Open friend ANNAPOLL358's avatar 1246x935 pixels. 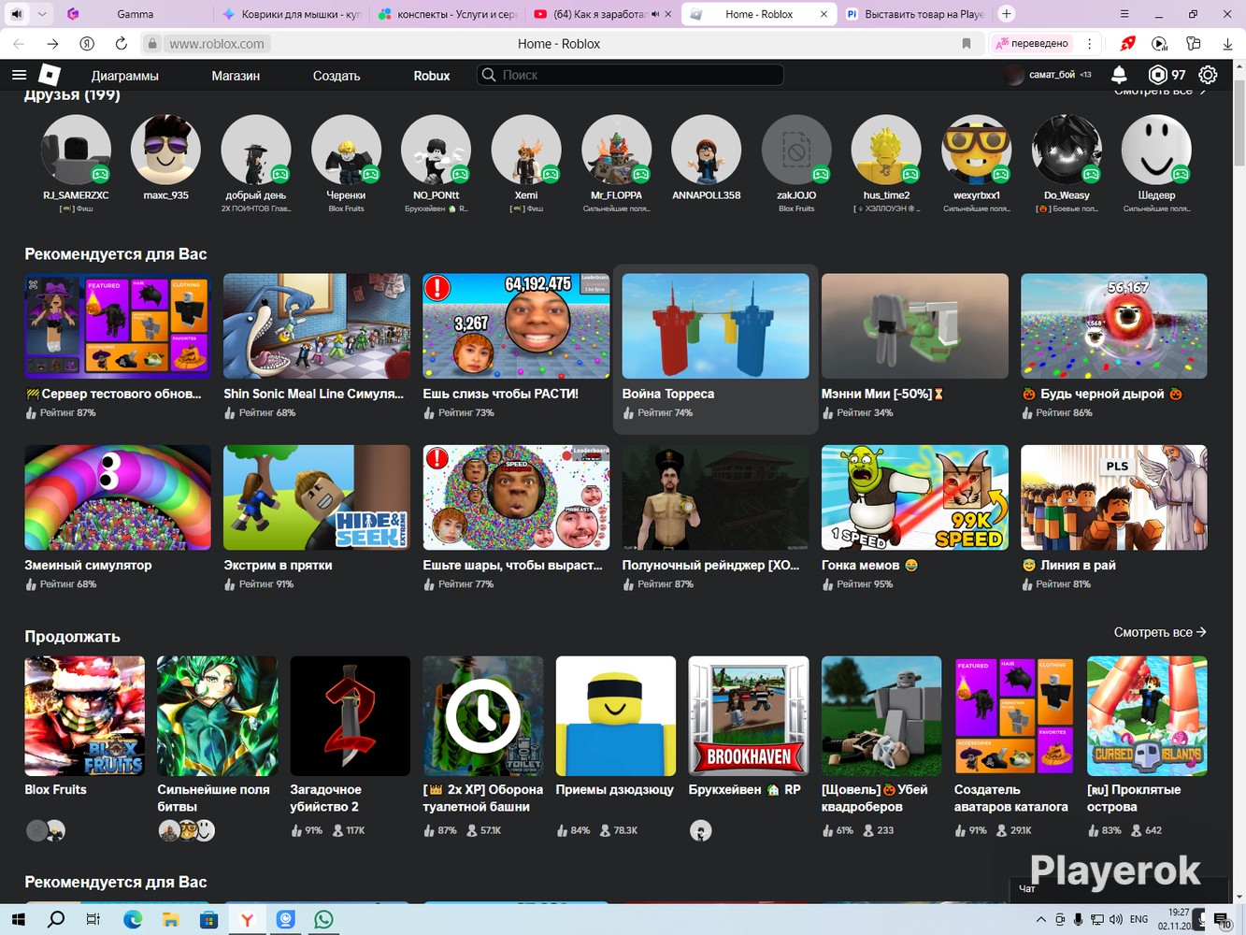click(706, 150)
